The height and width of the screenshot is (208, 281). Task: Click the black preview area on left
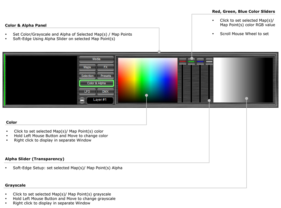click(41, 80)
